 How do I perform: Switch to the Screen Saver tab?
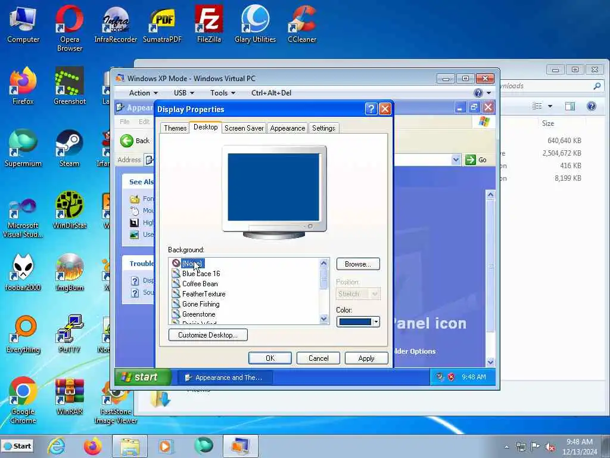(x=244, y=128)
